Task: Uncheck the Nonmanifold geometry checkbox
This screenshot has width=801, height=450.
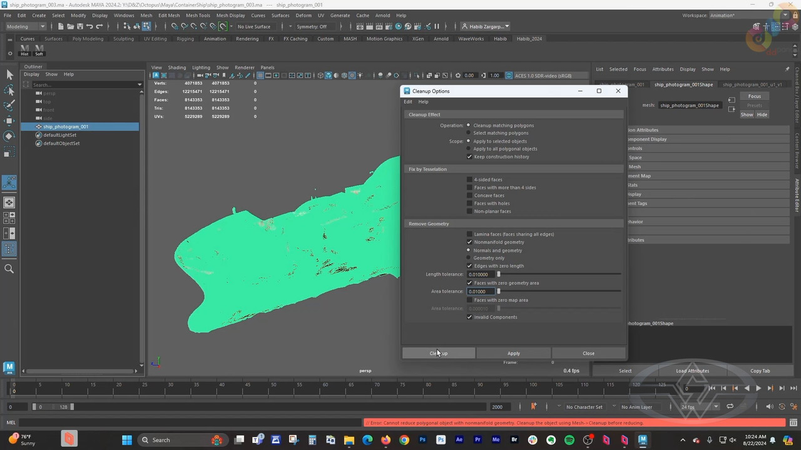Action: click(469, 242)
